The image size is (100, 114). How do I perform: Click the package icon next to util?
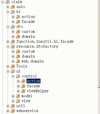(x=13, y=106)
